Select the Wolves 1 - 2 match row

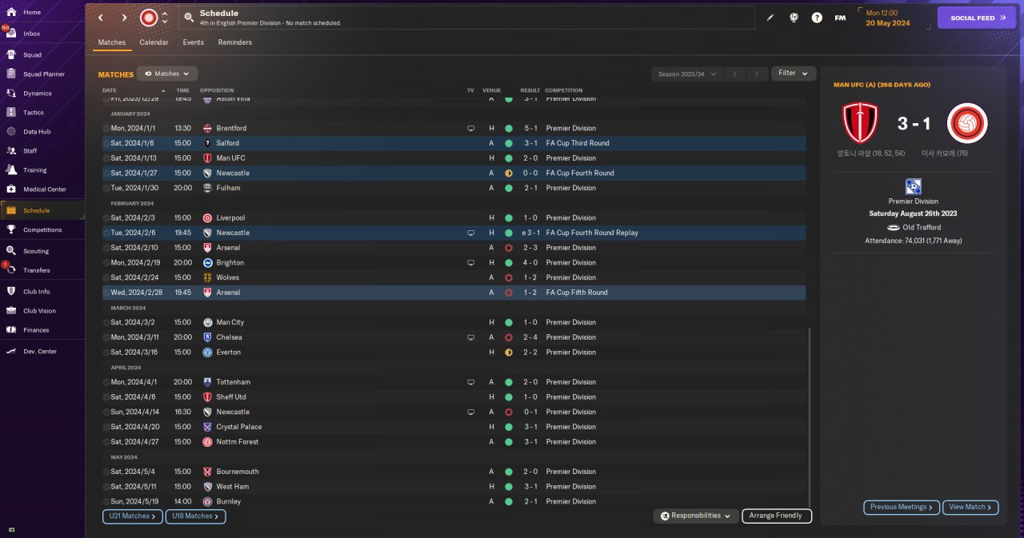(454, 277)
